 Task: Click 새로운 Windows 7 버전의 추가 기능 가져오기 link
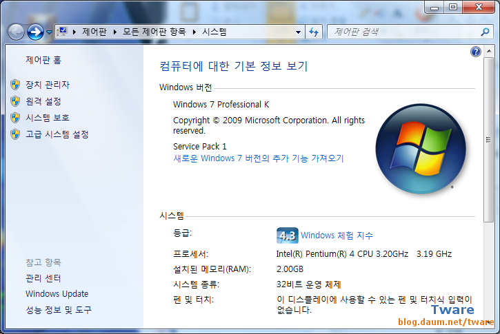pos(259,158)
